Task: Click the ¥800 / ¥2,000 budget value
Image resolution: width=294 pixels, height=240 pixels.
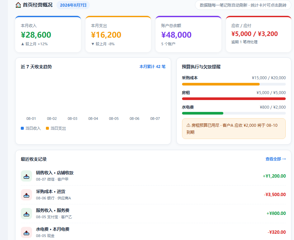Action: (x=273, y=107)
